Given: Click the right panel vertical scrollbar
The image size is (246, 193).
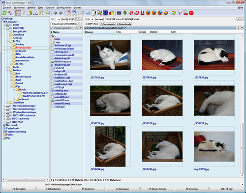Looking at the screenshot, I should click(x=242, y=106).
